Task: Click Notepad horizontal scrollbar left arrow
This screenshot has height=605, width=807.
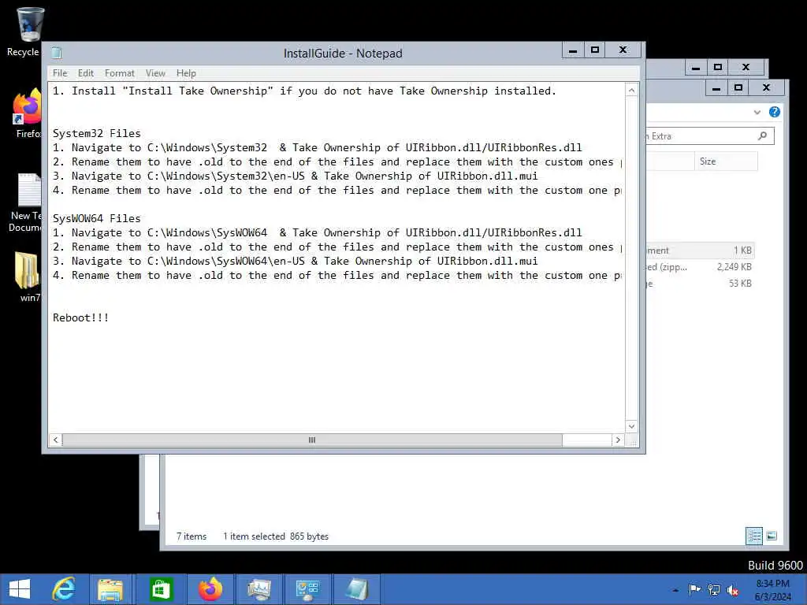Action: tap(56, 440)
